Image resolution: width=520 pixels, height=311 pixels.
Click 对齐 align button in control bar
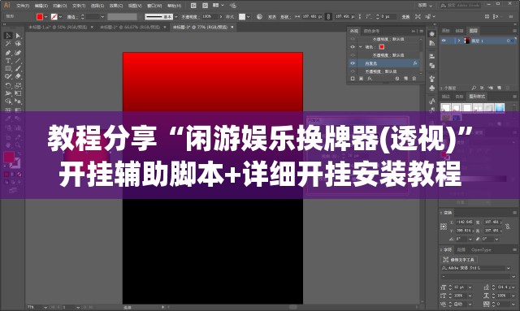coord(272,16)
